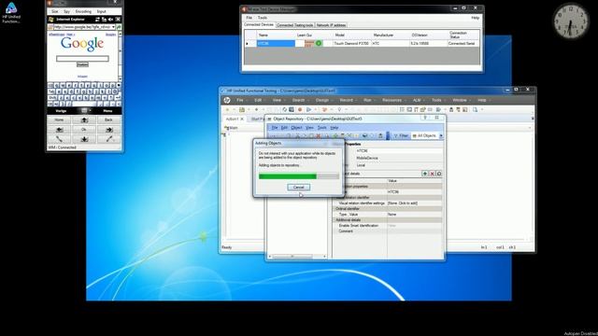The height and width of the screenshot is (336, 598).
Task: Open the Spy menu in device emulator window
Action: tap(66, 11)
